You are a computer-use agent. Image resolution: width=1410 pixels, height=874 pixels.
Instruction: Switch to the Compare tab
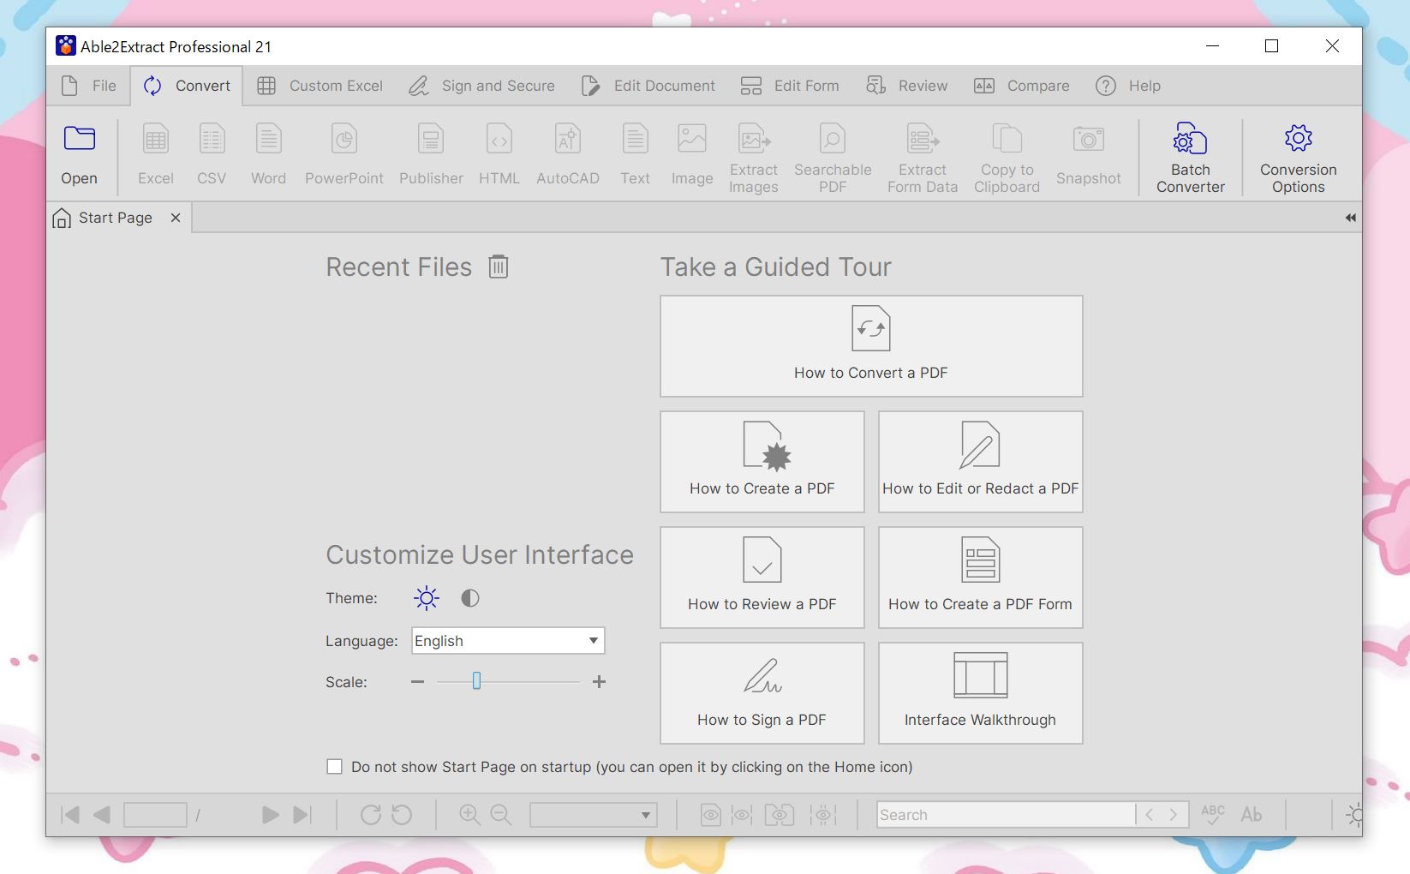[1021, 86]
